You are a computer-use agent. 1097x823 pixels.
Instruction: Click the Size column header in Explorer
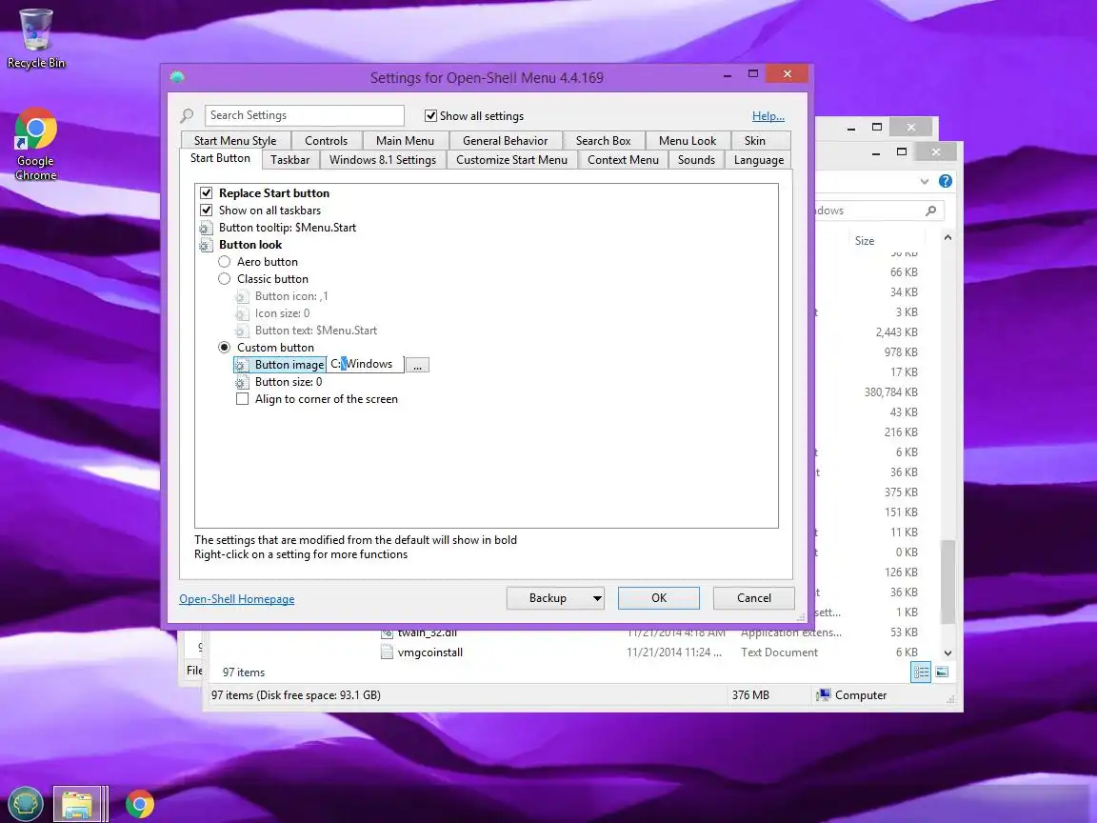[865, 241]
